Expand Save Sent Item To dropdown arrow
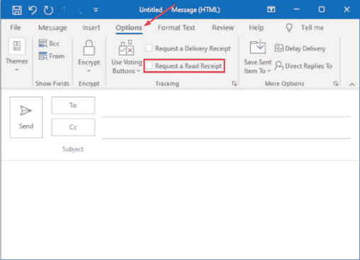This screenshot has width=360, height=260. (269, 71)
